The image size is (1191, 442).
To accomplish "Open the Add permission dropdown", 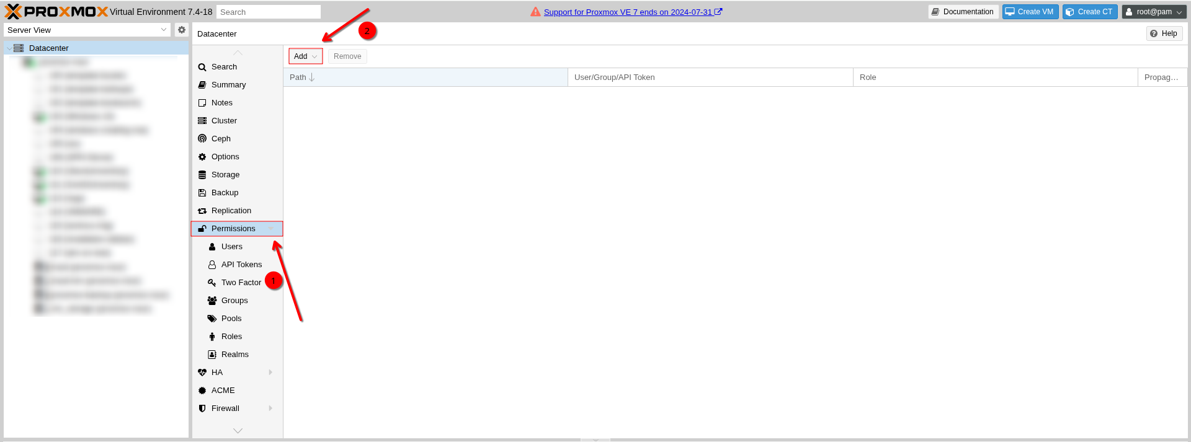I will tap(305, 56).
